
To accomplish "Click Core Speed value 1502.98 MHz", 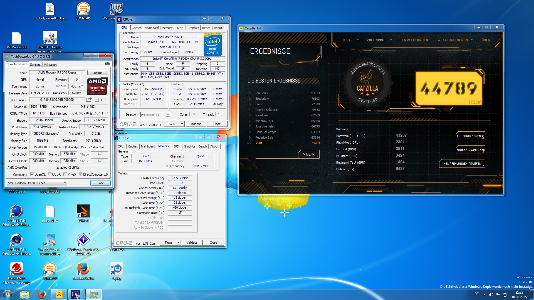I will point(153,89).
